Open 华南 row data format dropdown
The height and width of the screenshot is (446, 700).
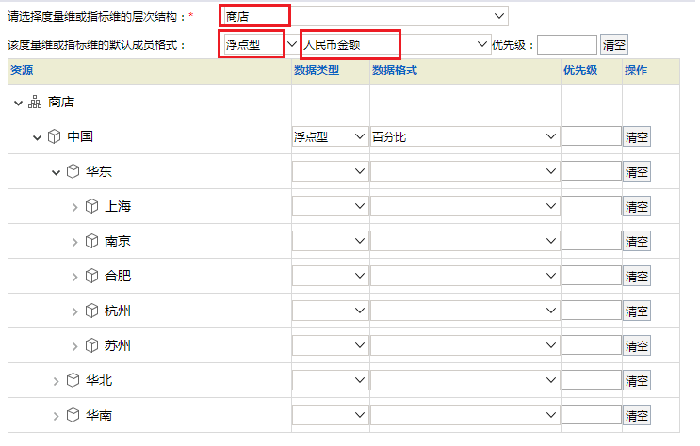click(464, 415)
